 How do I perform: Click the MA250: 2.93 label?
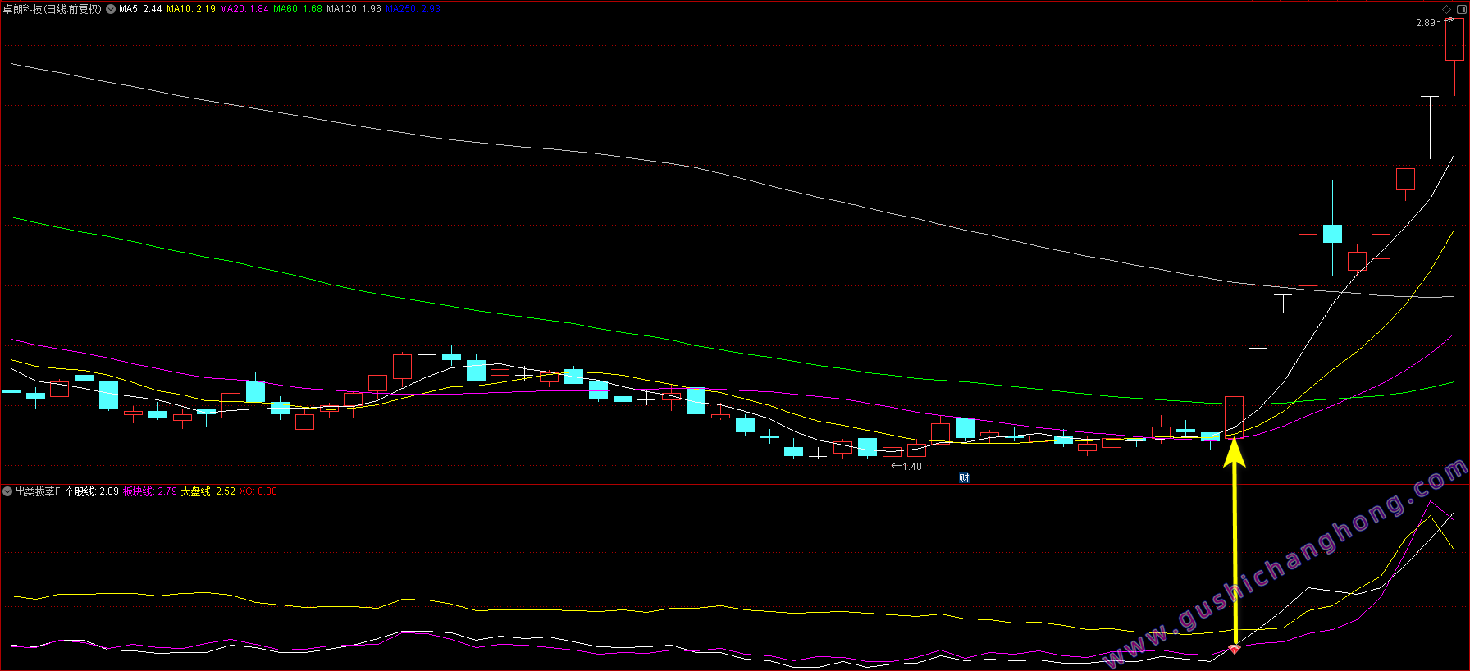click(x=413, y=9)
